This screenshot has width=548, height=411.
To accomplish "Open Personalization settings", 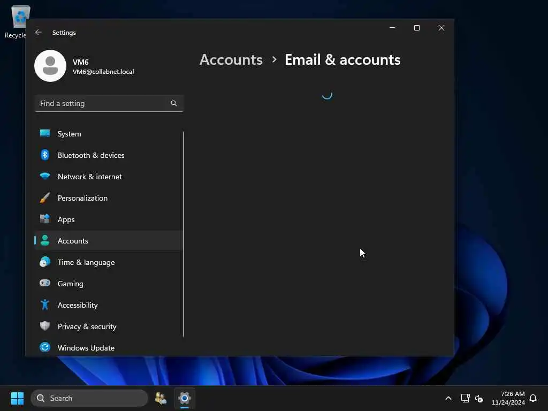I will pyautogui.click(x=109, y=198).
